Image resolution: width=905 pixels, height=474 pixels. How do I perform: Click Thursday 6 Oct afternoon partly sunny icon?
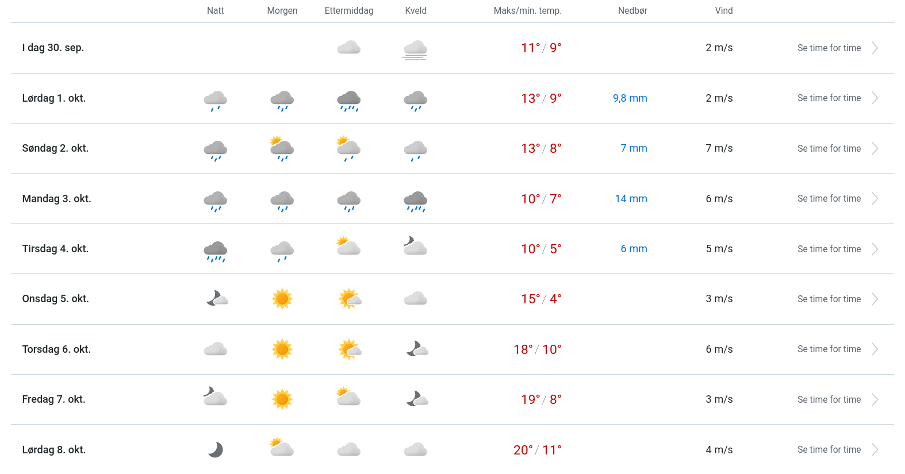click(350, 349)
